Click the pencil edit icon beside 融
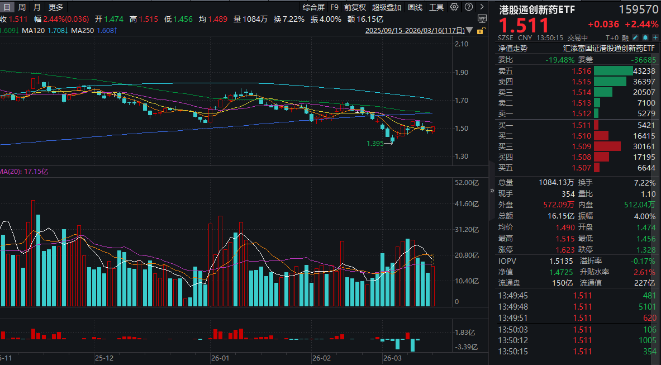 coord(634,38)
